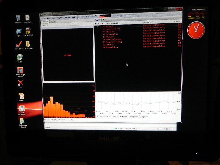Click the volume slider handle in toolbar
Image resolution: width=220 pixels, height=165 pixels.
121,15
